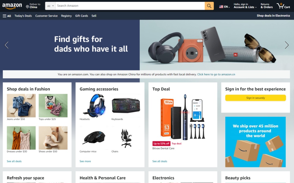Click the orange search magnifier button

(x=209, y=6)
